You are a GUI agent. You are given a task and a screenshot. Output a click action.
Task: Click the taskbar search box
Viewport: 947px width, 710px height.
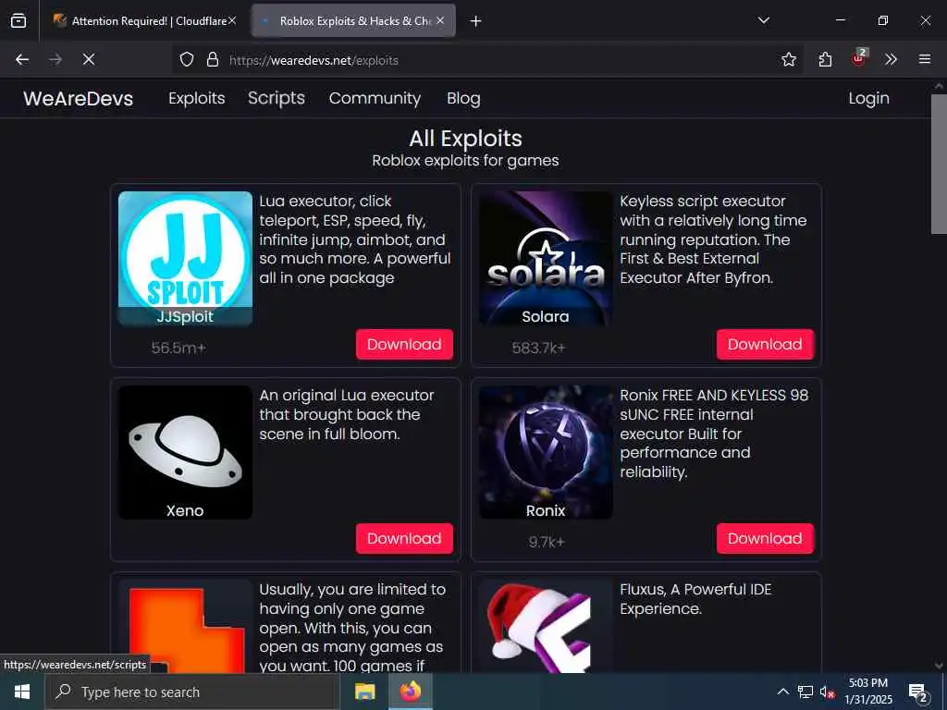coord(192,692)
